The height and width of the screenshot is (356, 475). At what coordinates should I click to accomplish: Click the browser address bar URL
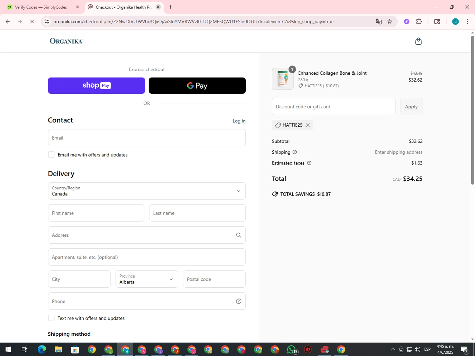pos(193,22)
